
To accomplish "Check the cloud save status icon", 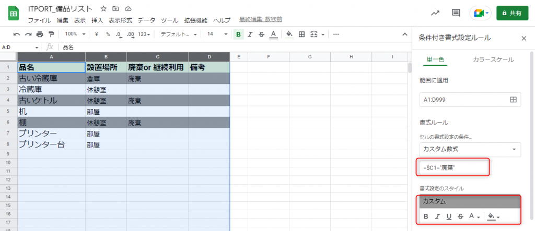I will (128, 8).
